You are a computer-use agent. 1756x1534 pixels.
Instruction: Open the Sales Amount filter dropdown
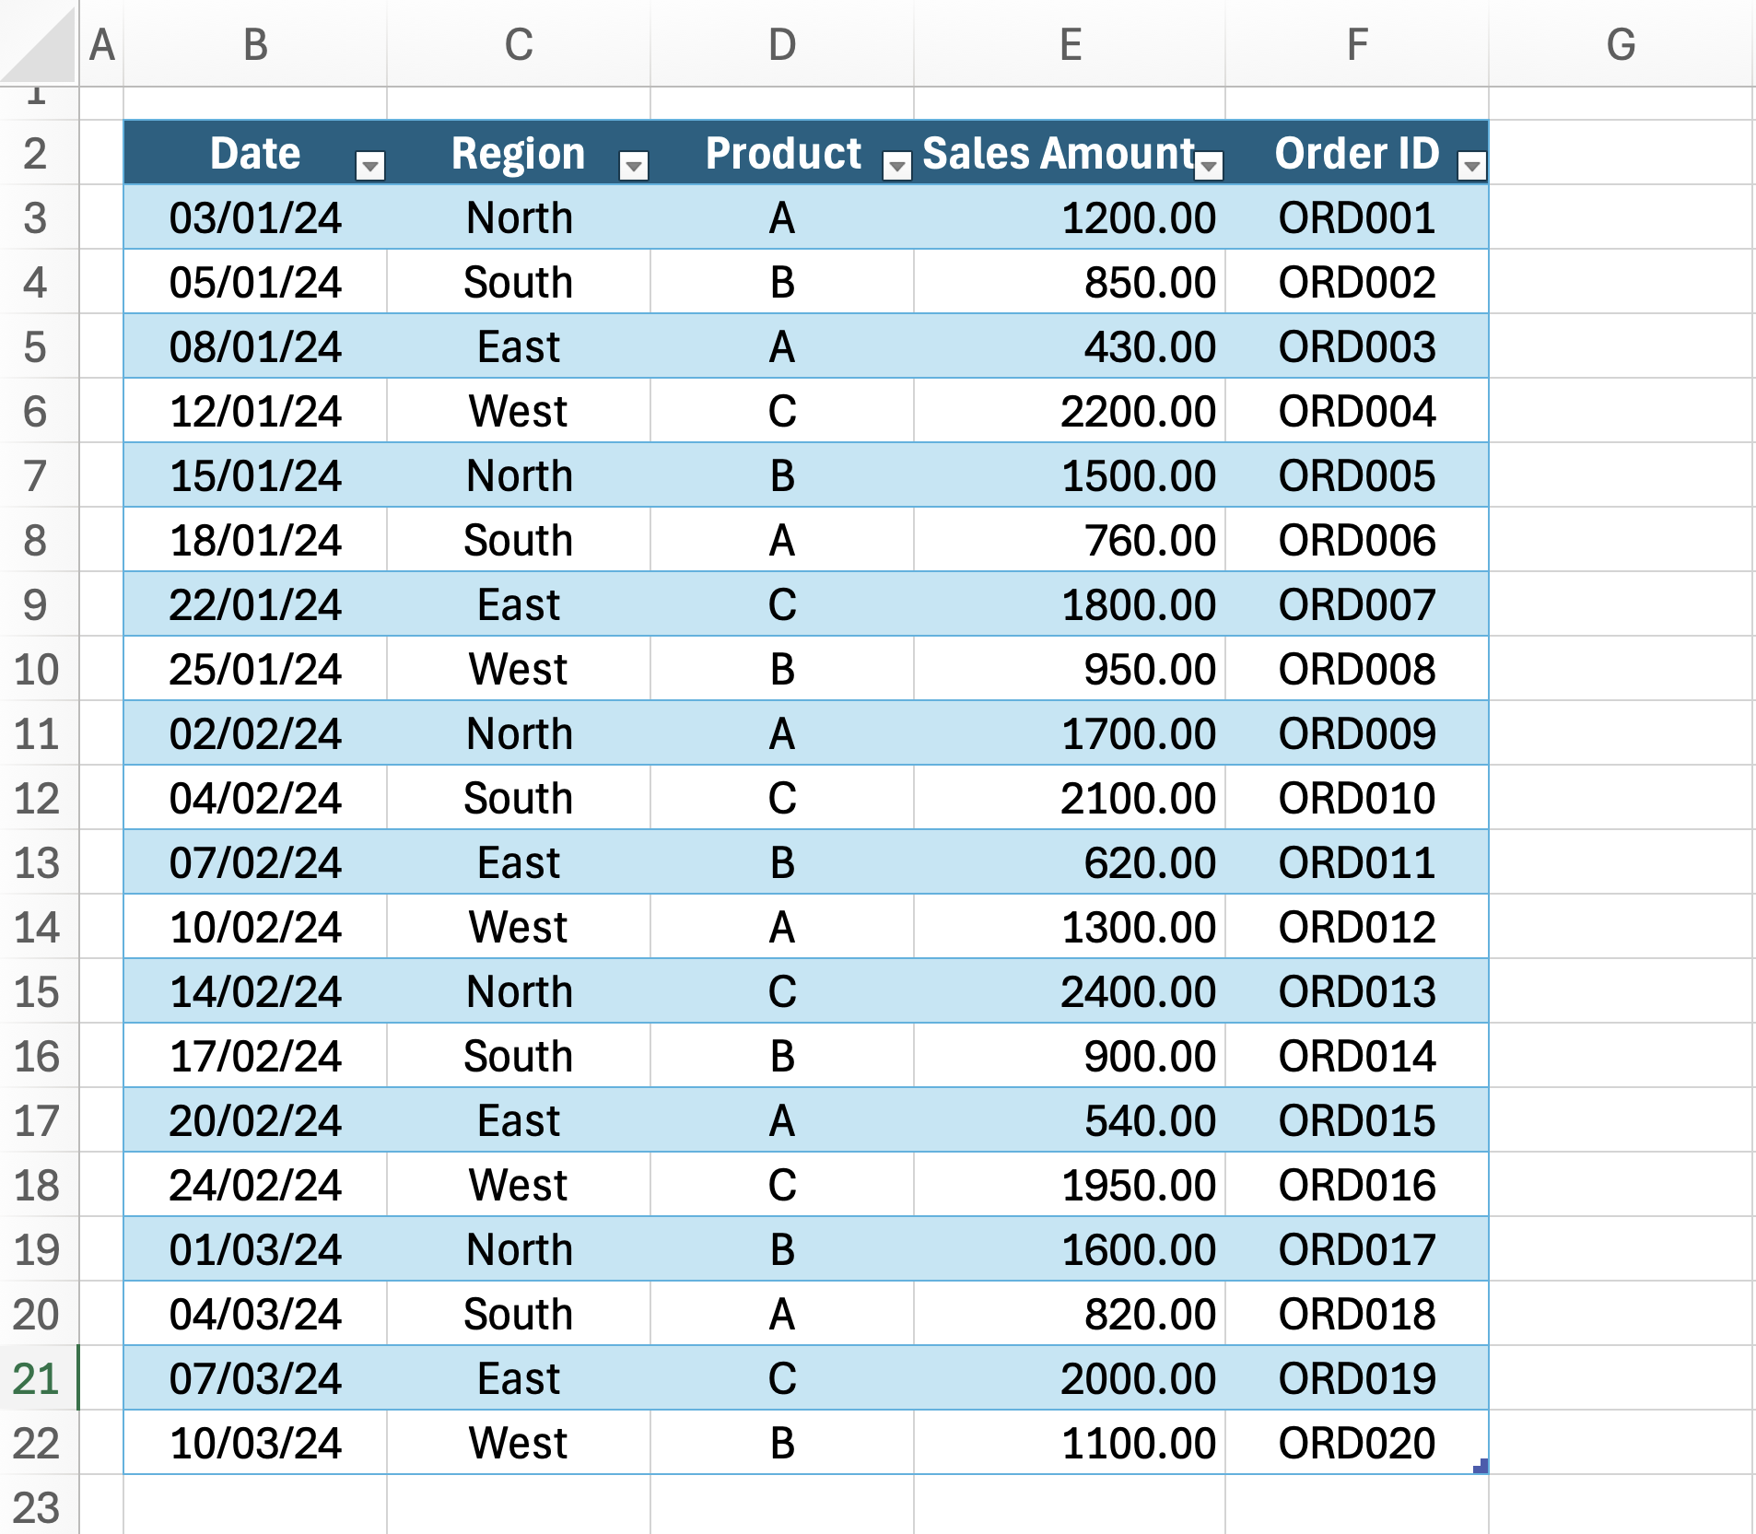pyautogui.click(x=1209, y=166)
